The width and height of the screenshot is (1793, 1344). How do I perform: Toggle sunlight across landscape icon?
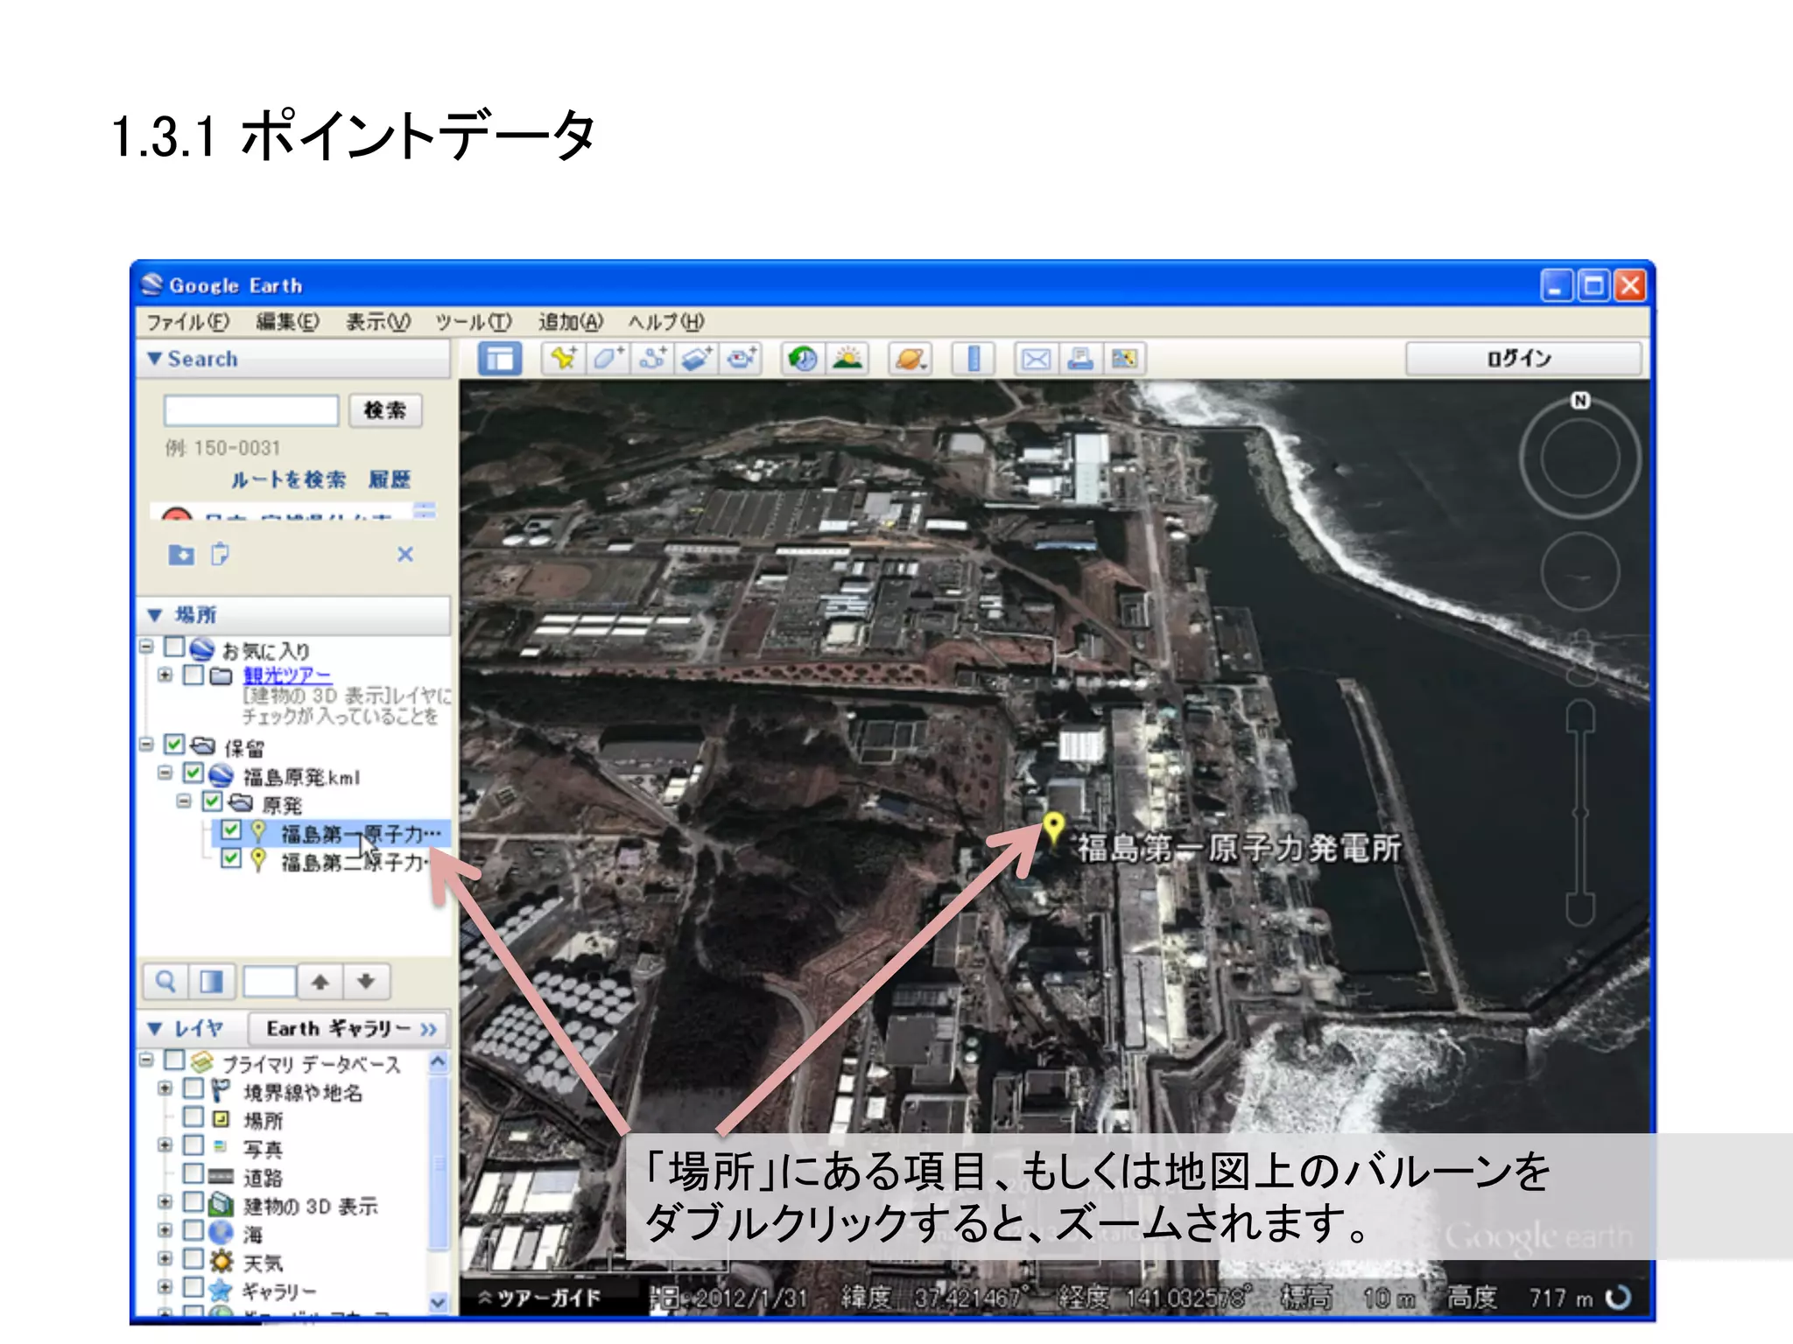[847, 359]
